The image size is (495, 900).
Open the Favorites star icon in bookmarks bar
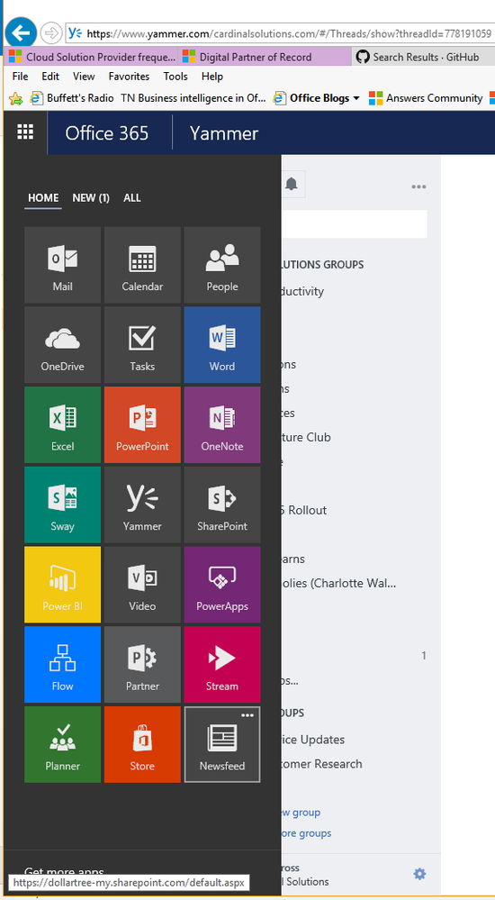coord(15,99)
